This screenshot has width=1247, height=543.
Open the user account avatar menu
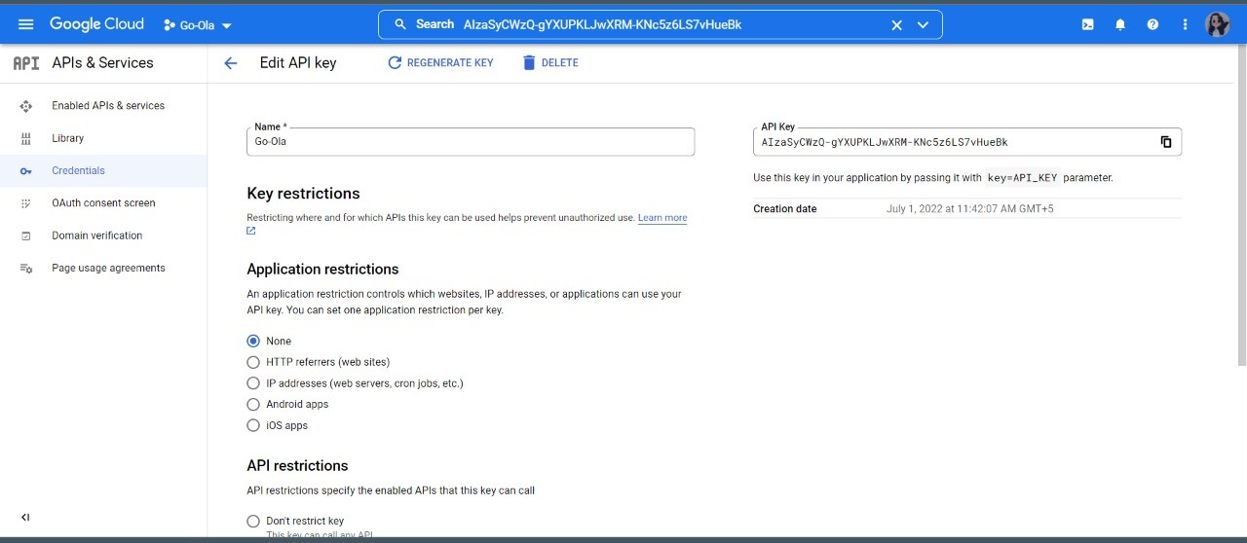[1218, 24]
